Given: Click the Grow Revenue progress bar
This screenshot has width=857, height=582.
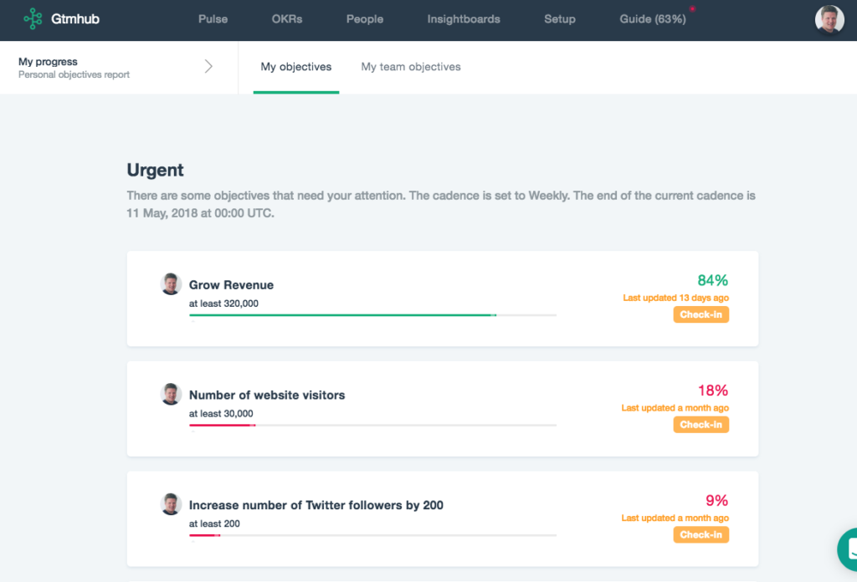Looking at the screenshot, I should (x=372, y=315).
